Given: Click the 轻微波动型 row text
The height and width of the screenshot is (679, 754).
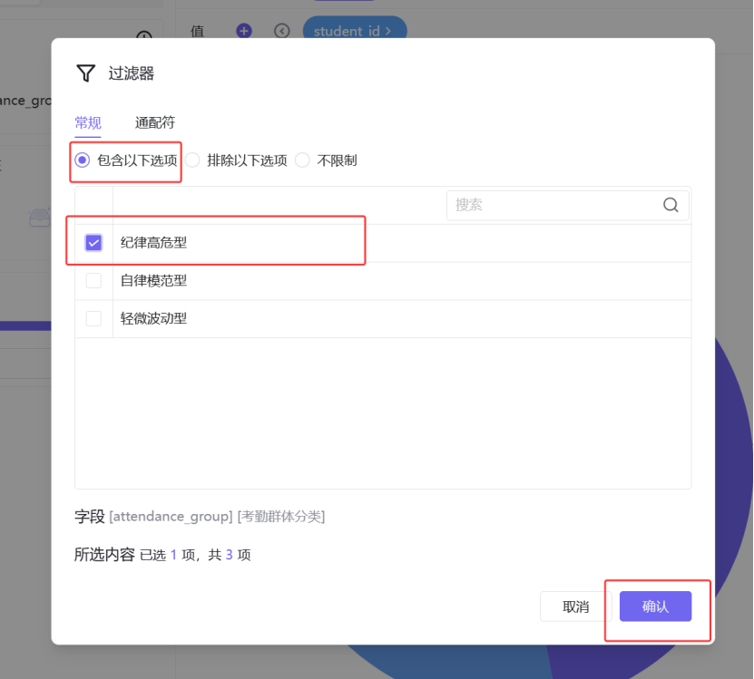Looking at the screenshot, I should 153,318.
